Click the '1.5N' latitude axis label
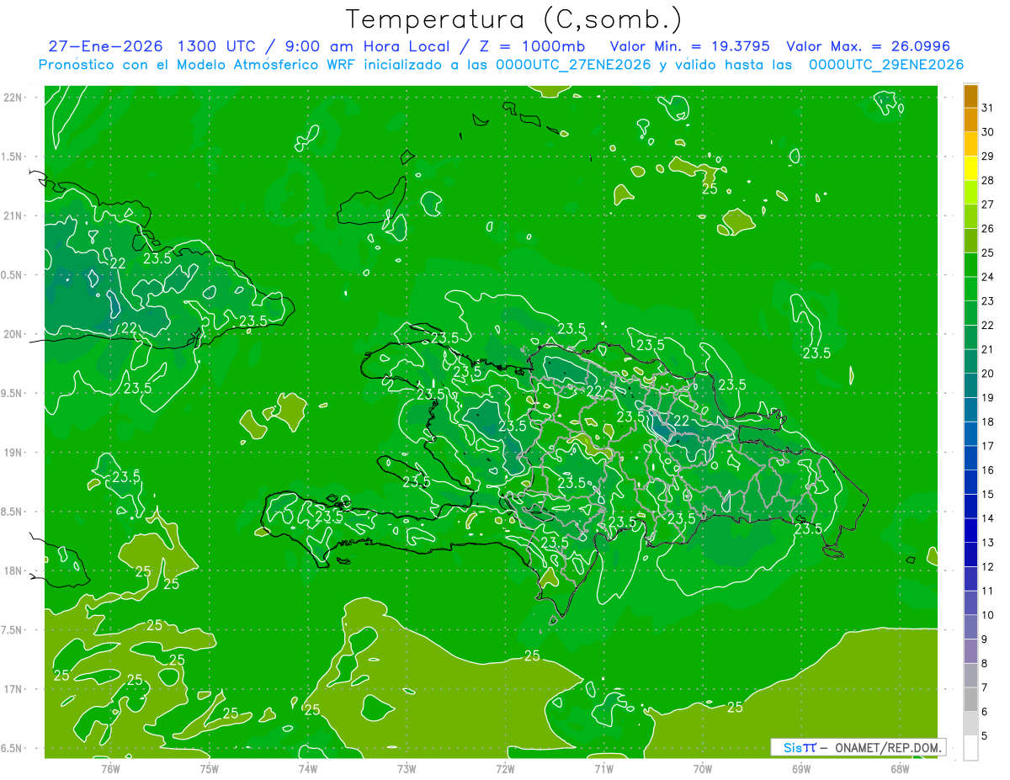Screen dimensions: 1010x780 (x=13, y=157)
